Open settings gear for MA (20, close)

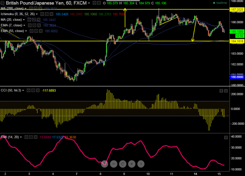tap(34, 20)
